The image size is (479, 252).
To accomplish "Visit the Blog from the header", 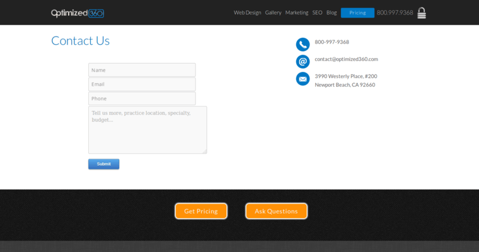I will pyautogui.click(x=332, y=13).
